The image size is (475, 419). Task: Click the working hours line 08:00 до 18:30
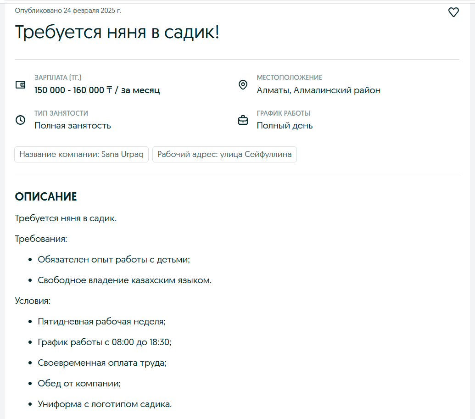point(104,342)
